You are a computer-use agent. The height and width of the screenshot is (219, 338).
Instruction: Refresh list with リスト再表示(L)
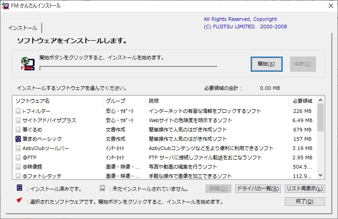click(x=305, y=188)
